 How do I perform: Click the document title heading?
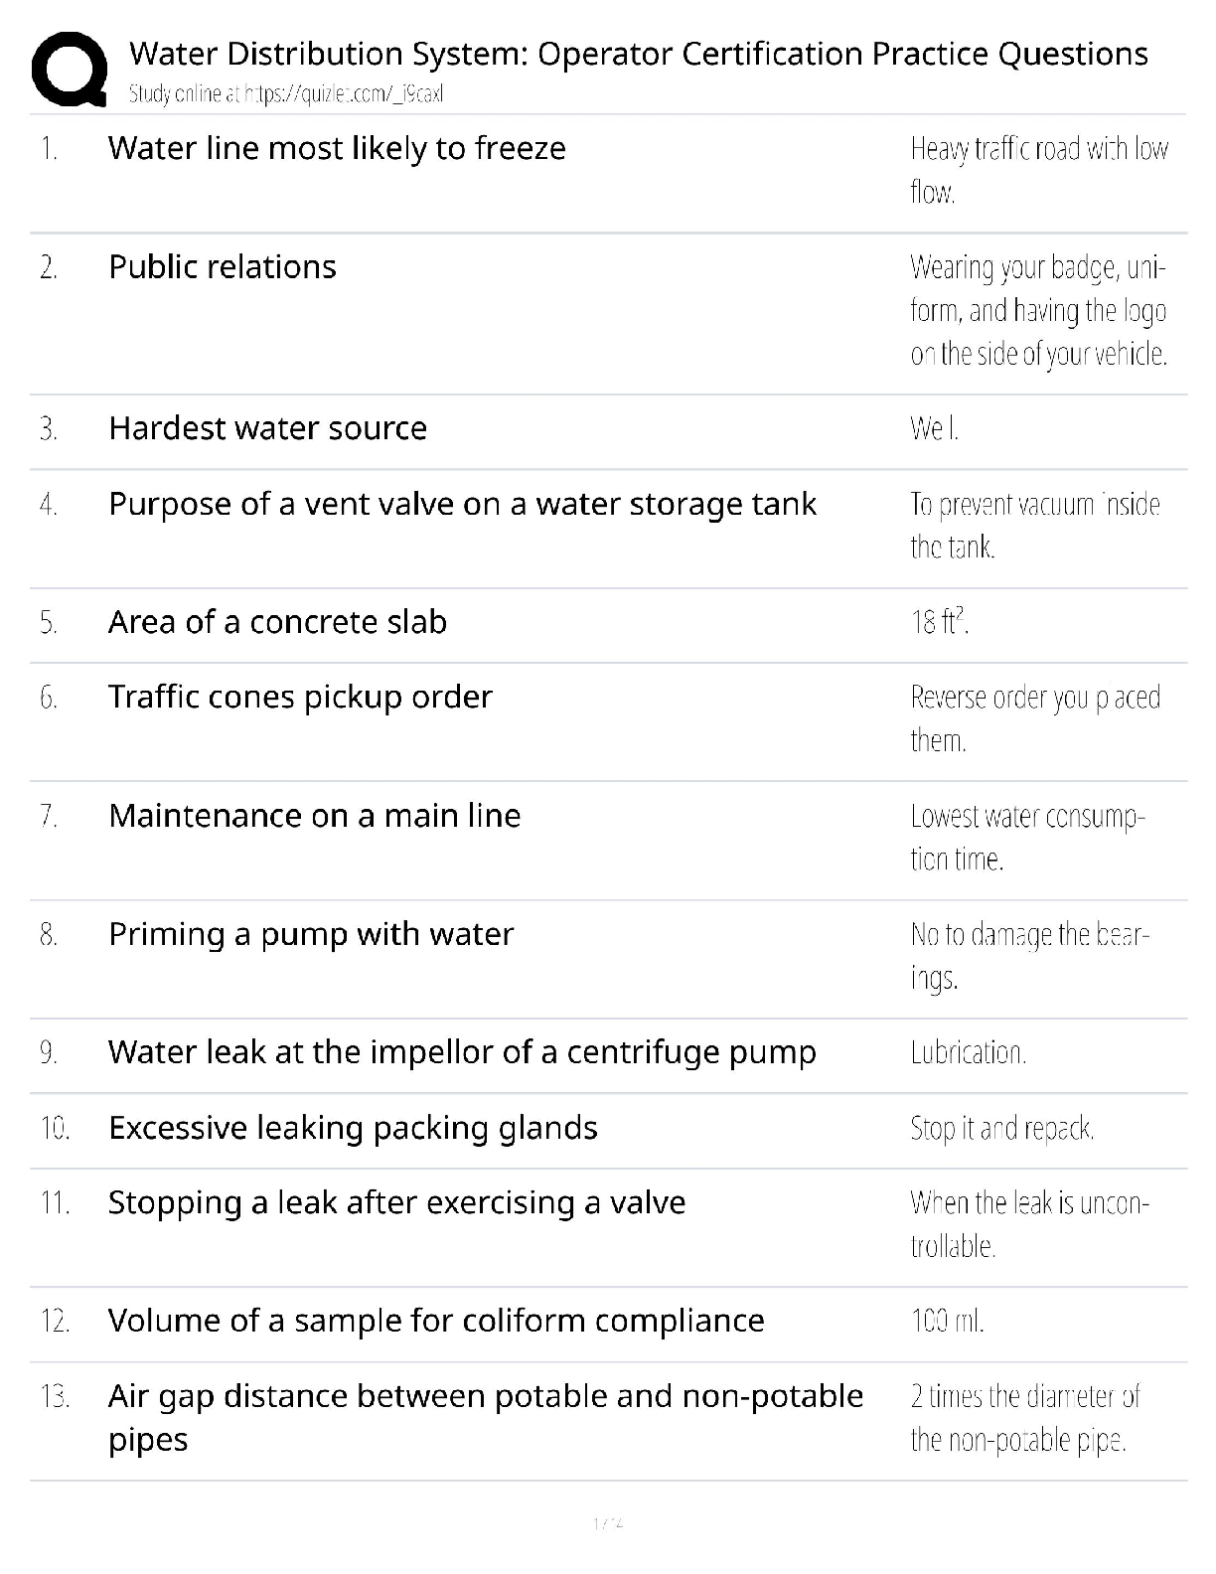point(638,53)
